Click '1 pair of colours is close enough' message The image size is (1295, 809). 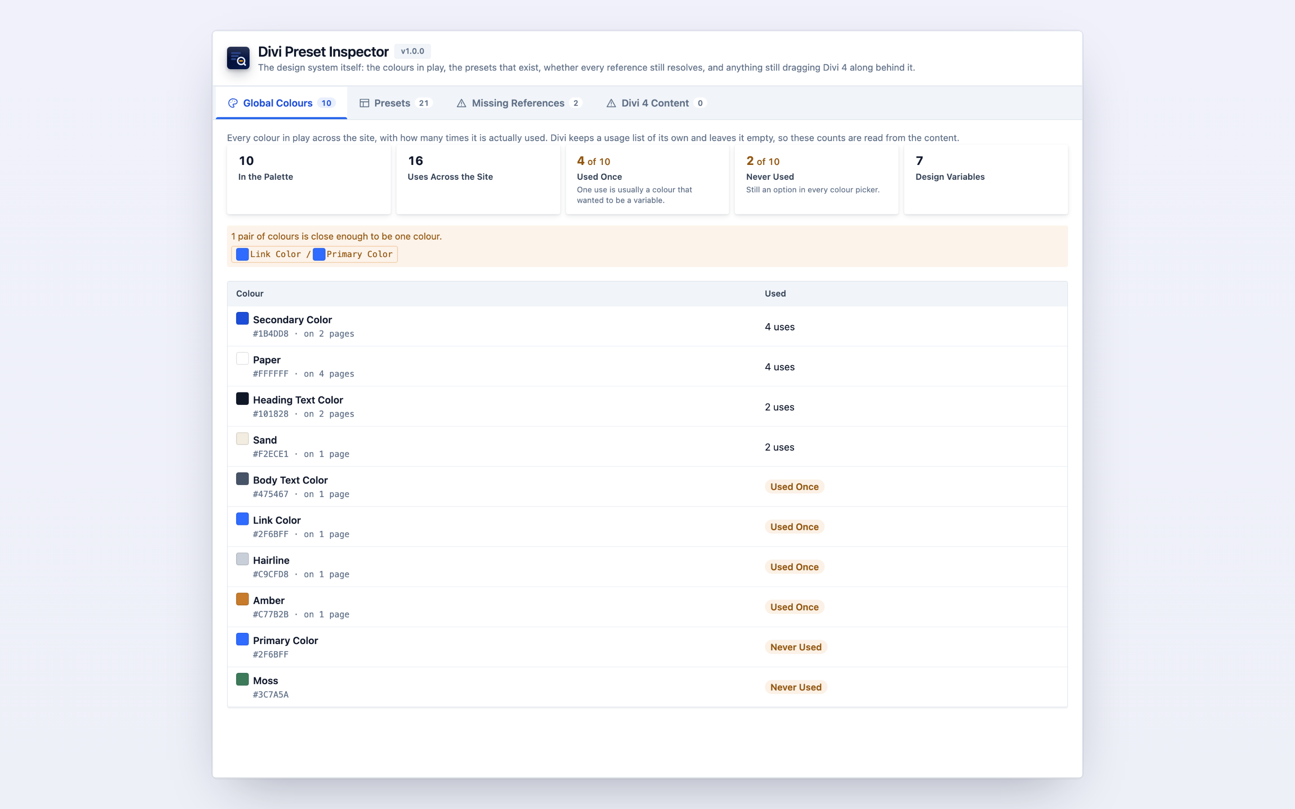click(337, 236)
